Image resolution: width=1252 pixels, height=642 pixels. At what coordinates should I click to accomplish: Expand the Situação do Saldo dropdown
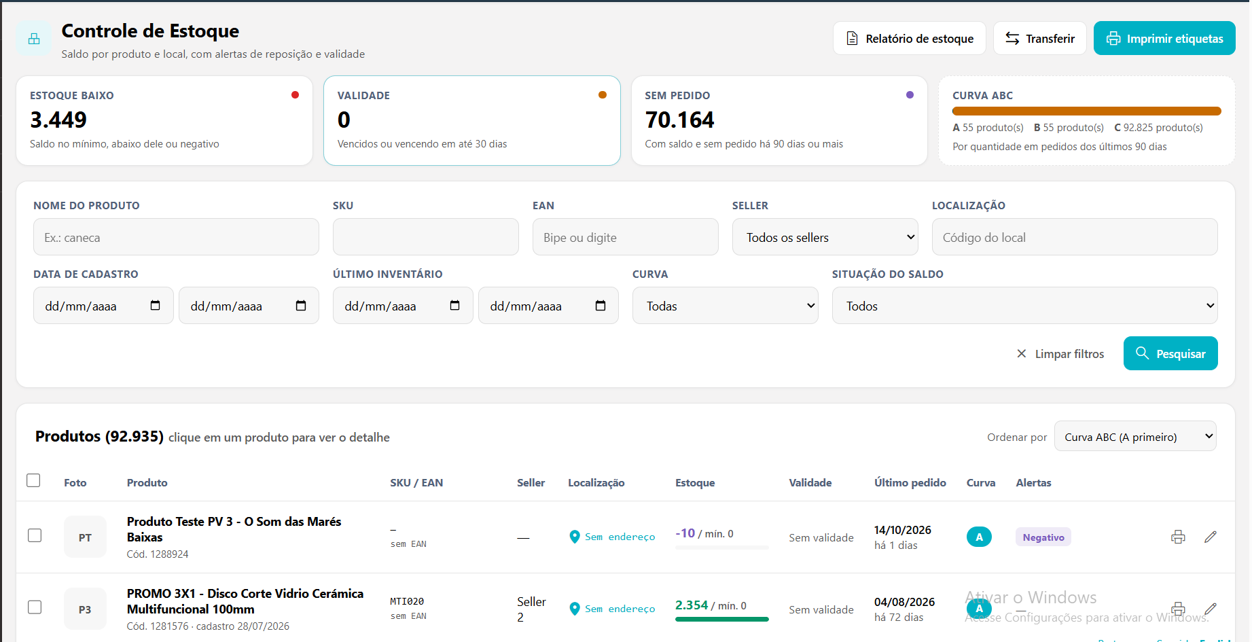1025,306
